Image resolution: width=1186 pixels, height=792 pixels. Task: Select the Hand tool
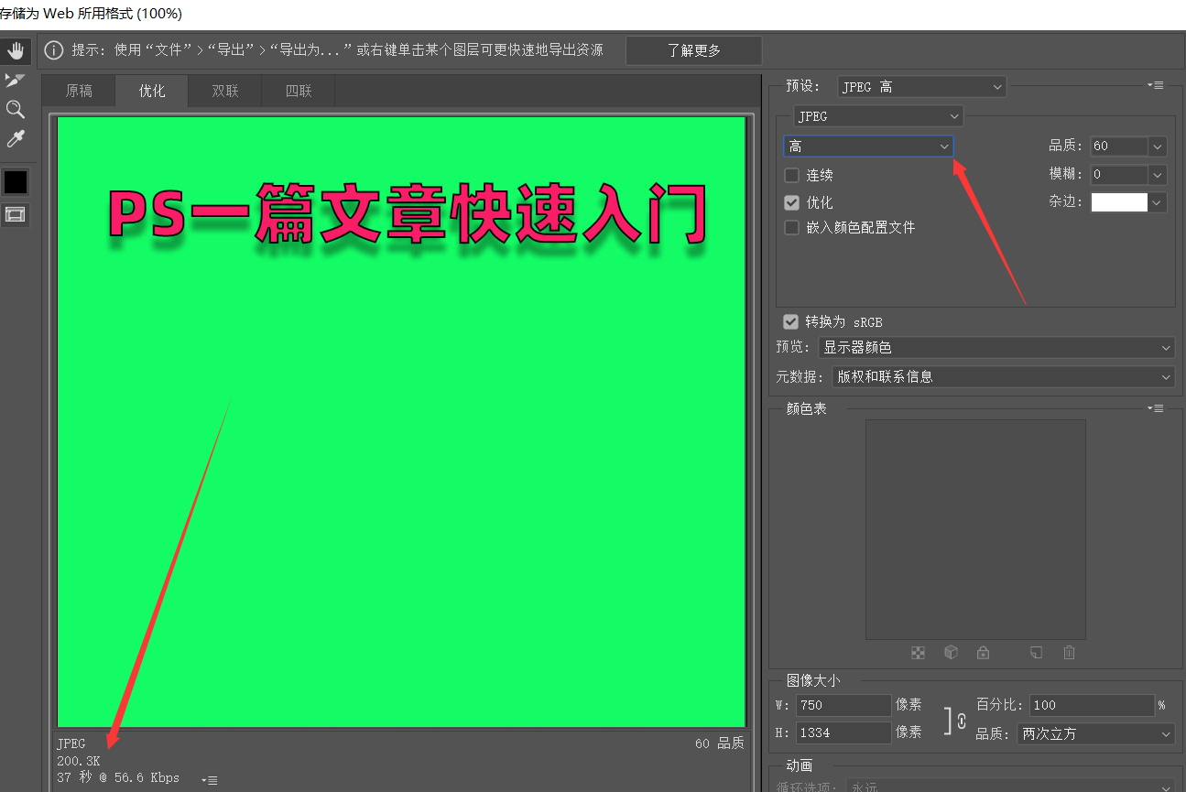point(16,50)
